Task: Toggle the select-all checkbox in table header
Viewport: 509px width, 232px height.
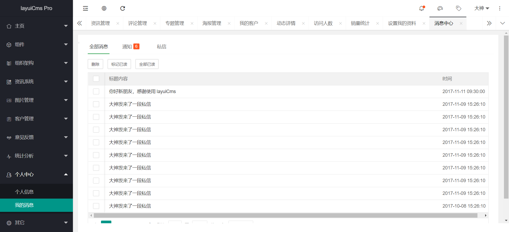Action: (96, 79)
